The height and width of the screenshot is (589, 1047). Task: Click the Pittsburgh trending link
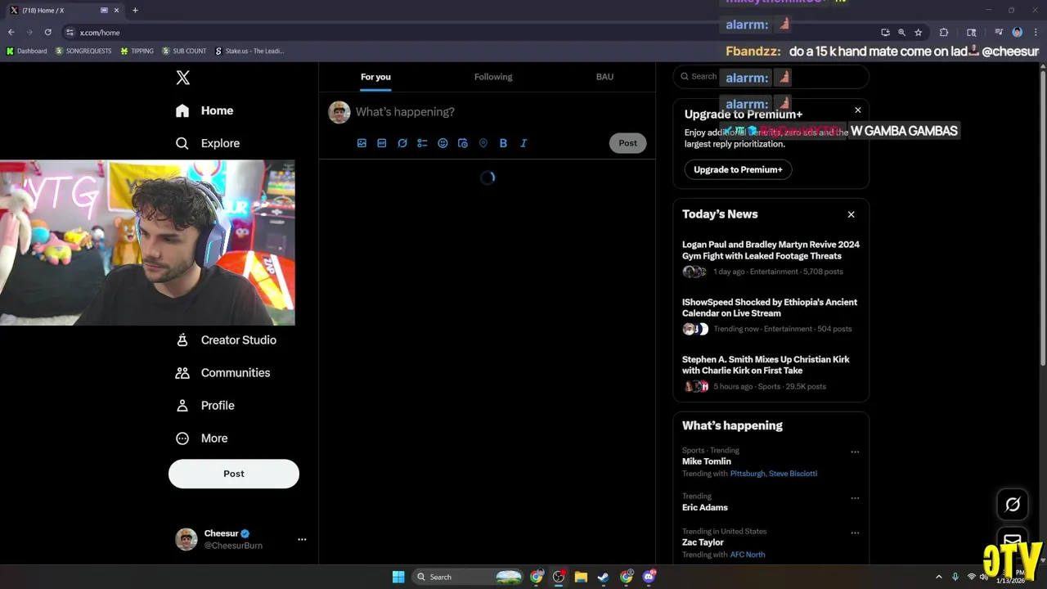747,474
